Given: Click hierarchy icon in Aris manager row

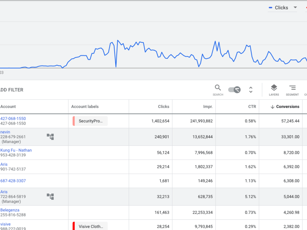Looking at the screenshot, I should 50,196.
